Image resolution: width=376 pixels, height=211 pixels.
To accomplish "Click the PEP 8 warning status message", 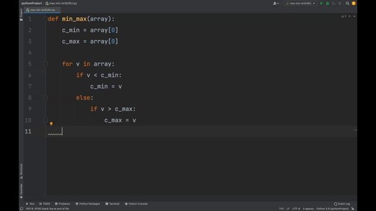I will pyautogui.click(x=48, y=209).
